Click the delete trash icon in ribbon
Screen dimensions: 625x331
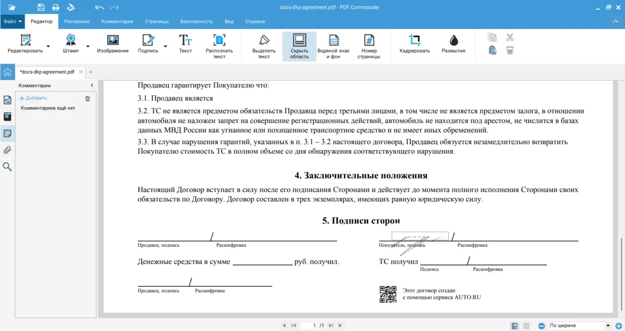click(x=510, y=50)
